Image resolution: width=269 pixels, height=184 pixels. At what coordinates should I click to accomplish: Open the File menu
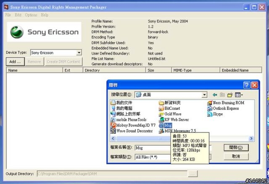pos(8,15)
